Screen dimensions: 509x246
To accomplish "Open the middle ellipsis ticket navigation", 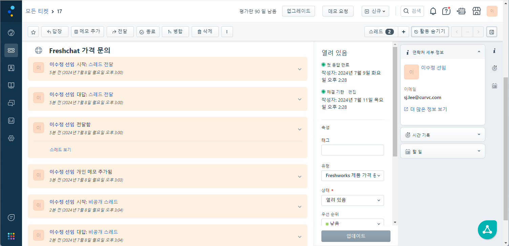I will [x=467, y=32].
